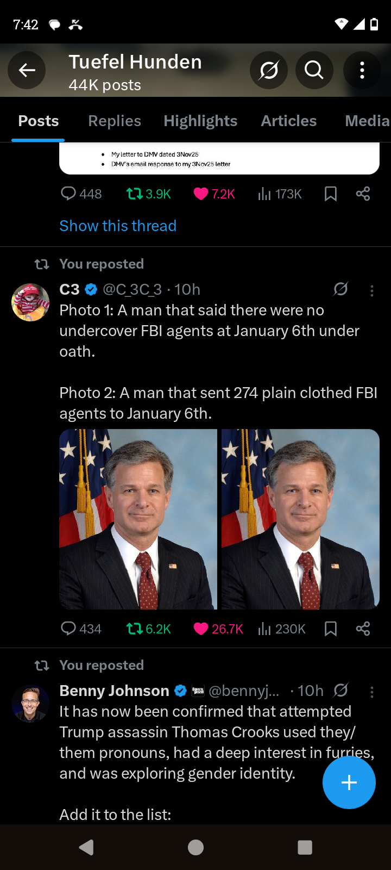This screenshot has width=391, height=870.
Task: Switch to the Replies tab
Action: tap(115, 121)
